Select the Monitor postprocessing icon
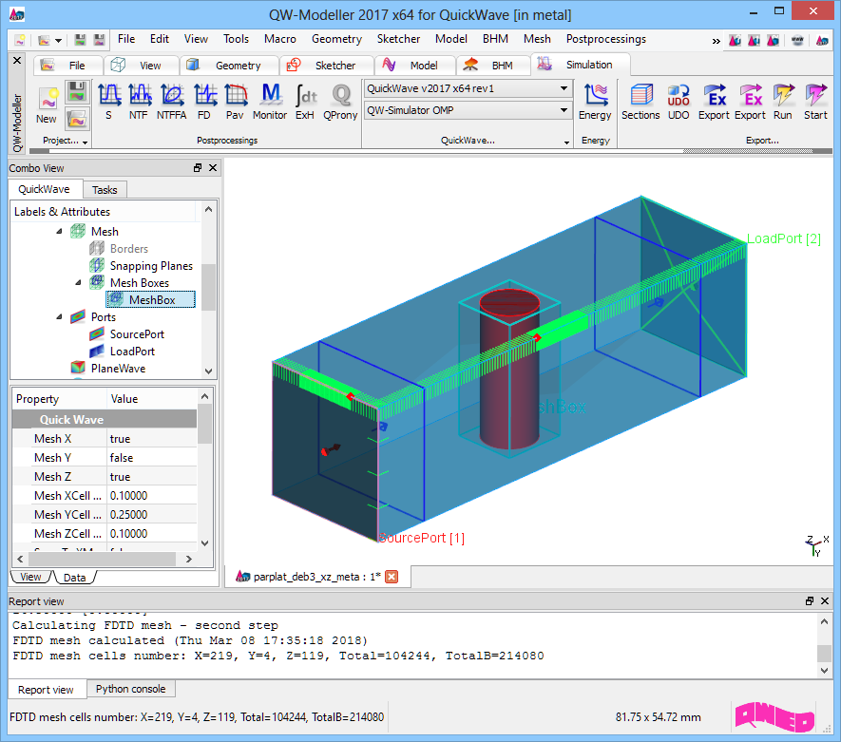Image resolution: width=841 pixels, height=742 pixels. tap(270, 100)
